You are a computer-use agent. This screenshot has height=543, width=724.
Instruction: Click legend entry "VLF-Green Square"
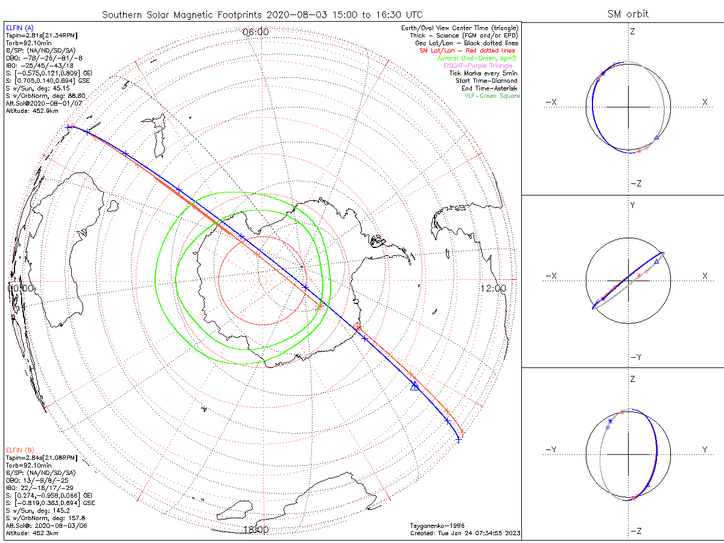[x=492, y=95]
